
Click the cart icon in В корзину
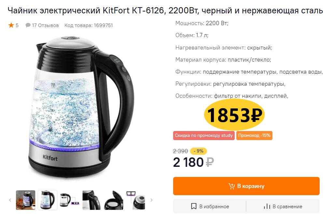[232, 186]
